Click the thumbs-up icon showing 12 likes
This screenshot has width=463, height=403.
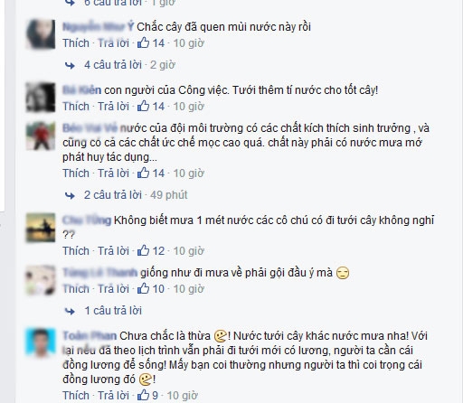coord(143,250)
